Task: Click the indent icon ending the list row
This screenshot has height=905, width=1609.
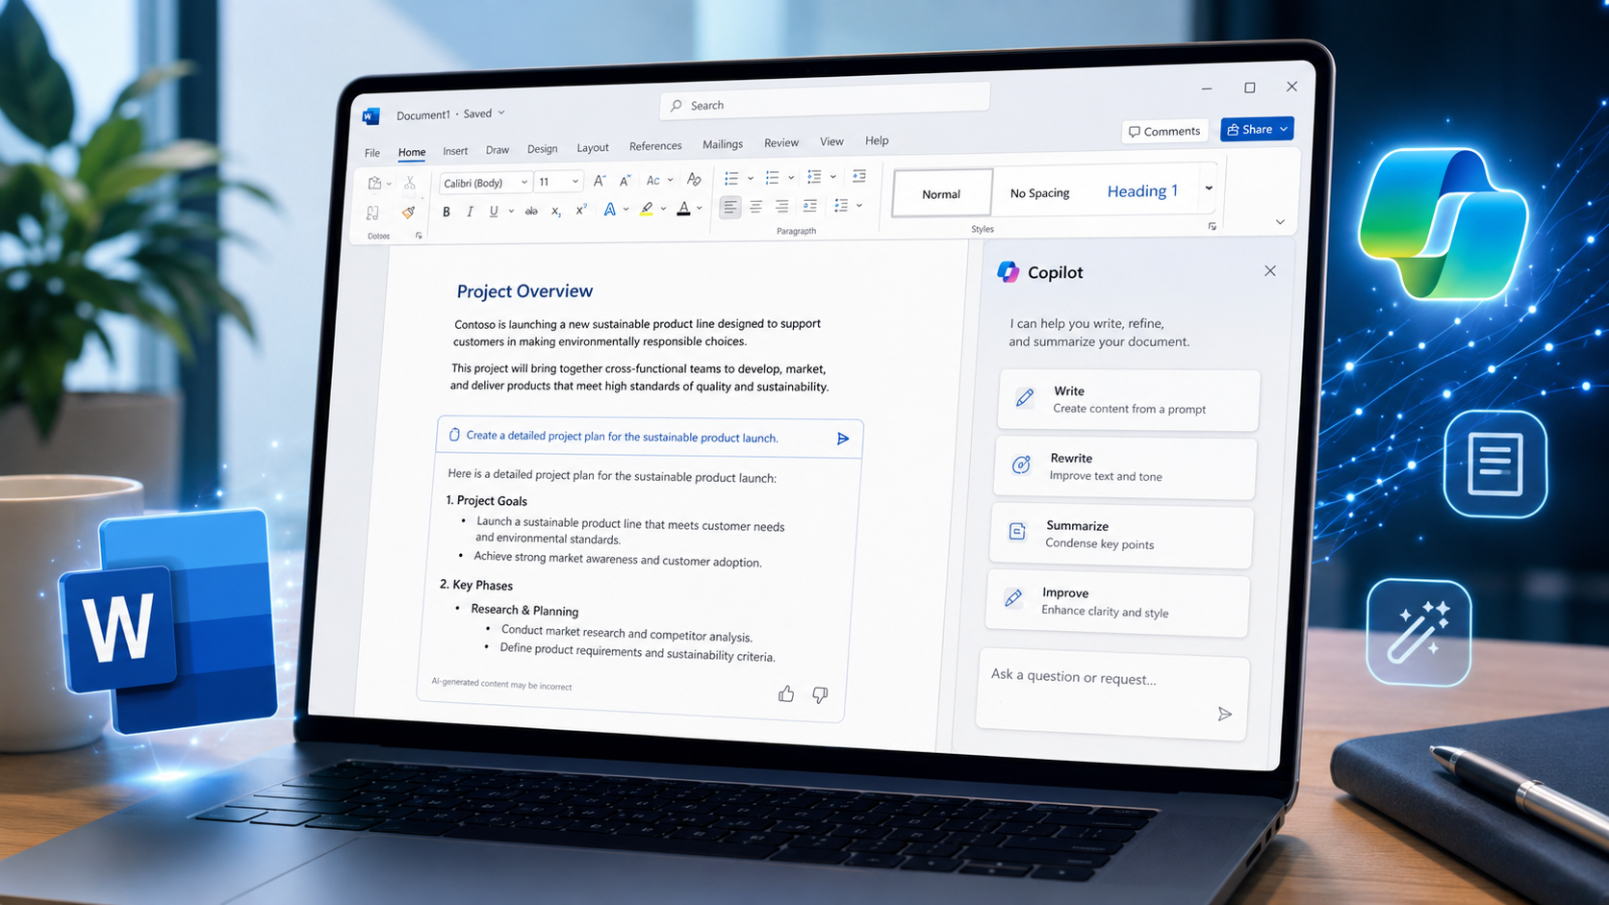Action: 859,176
